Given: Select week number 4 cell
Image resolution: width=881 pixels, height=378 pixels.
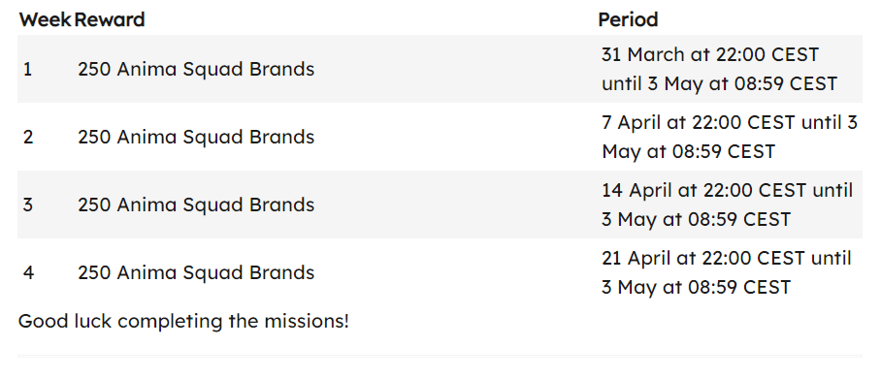Looking at the screenshot, I should [29, 273].
